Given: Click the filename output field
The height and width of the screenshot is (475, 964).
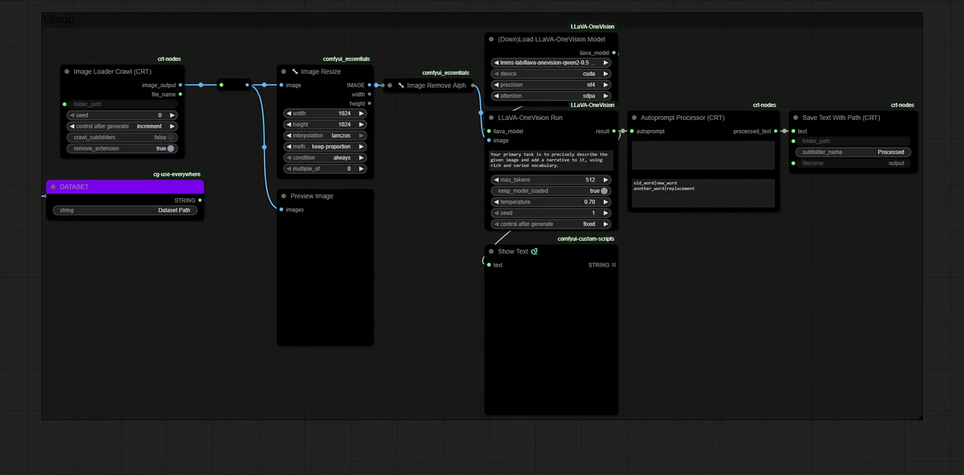Looking at the screenshot, I should [854, 163].
